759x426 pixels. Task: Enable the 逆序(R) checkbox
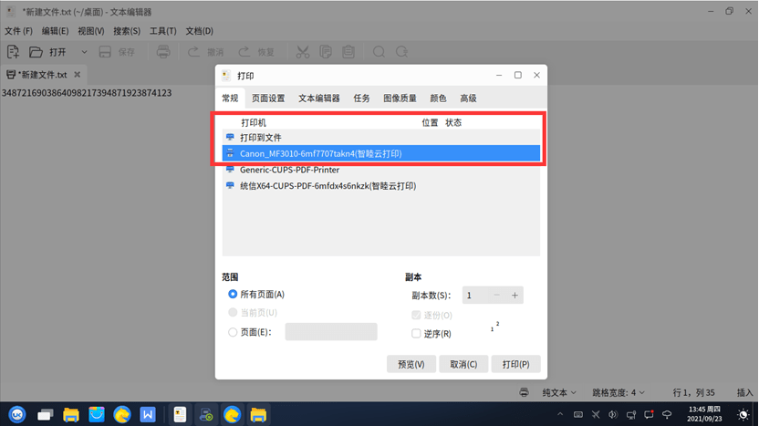click(416, 334)
